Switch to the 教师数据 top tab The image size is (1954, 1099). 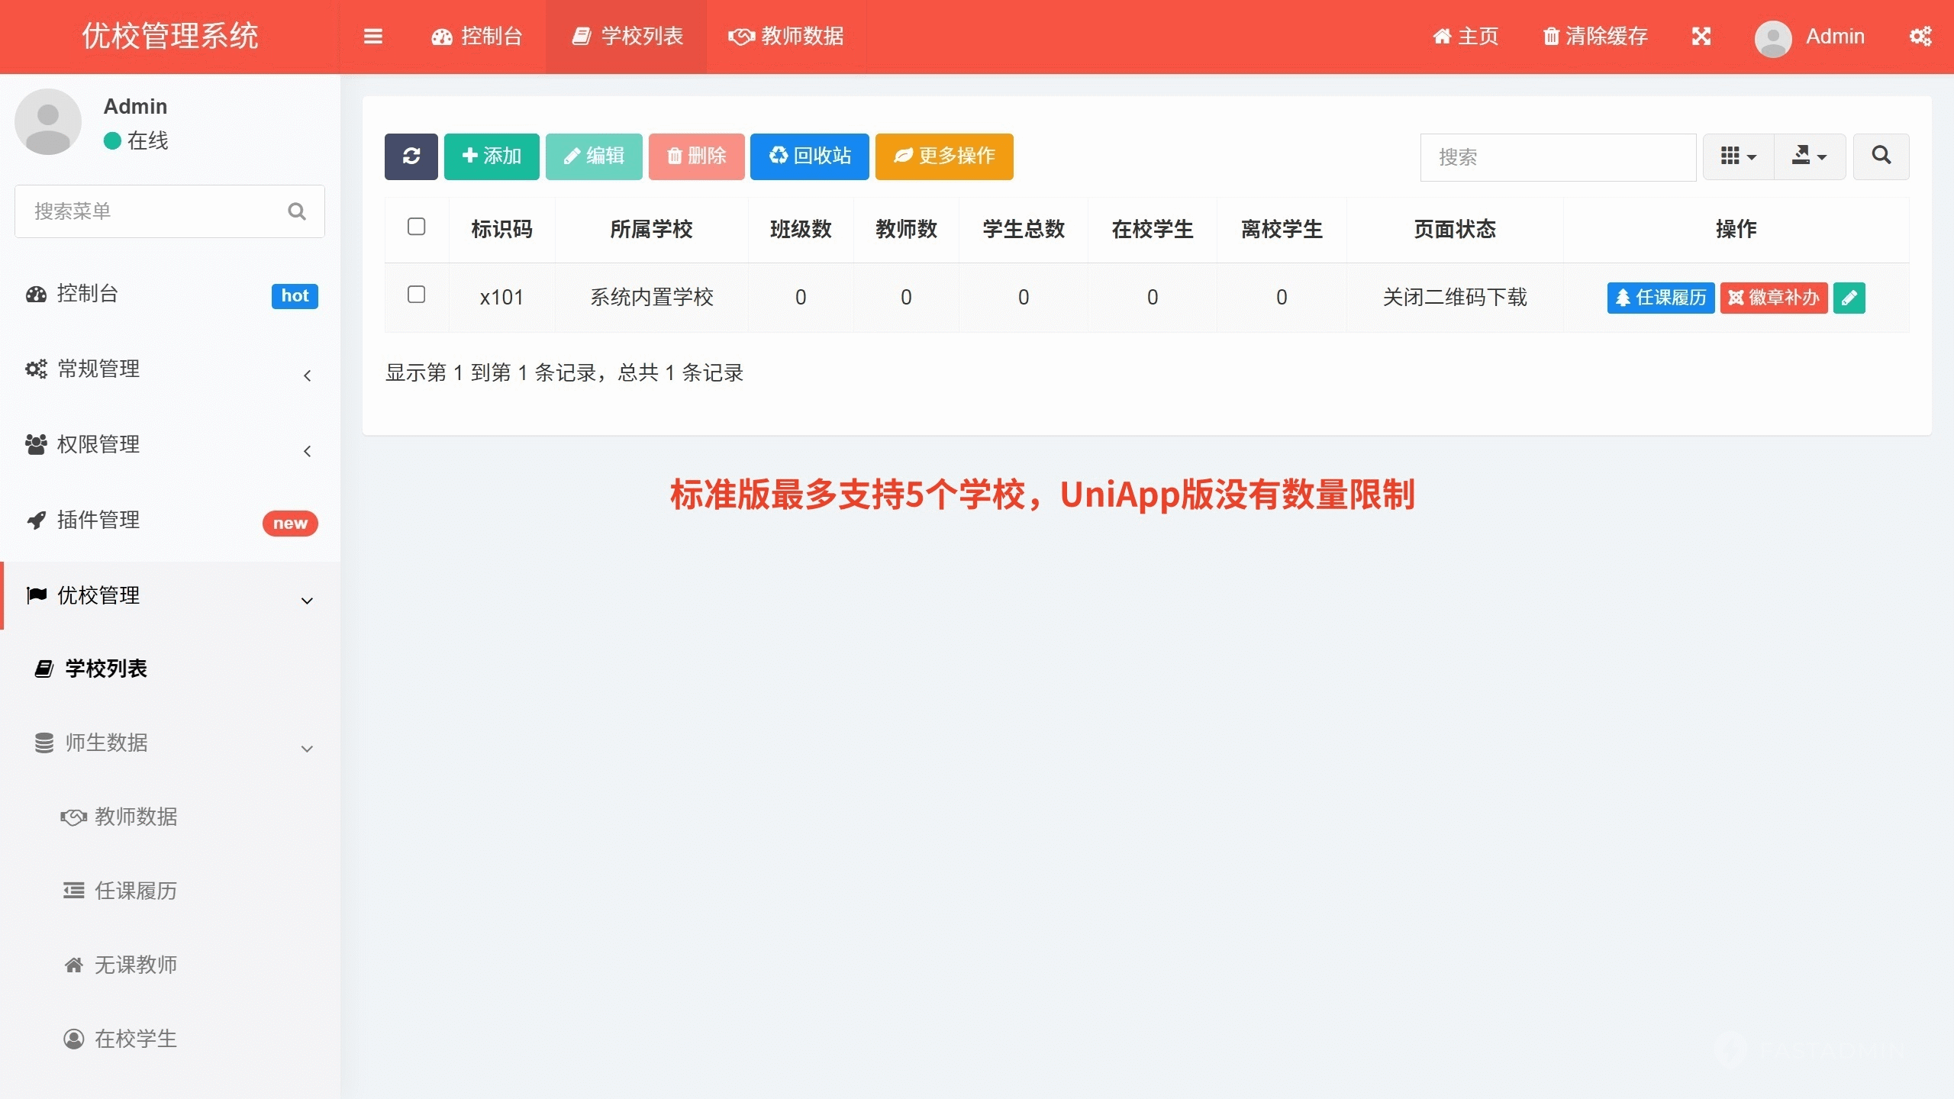point(786,37)
